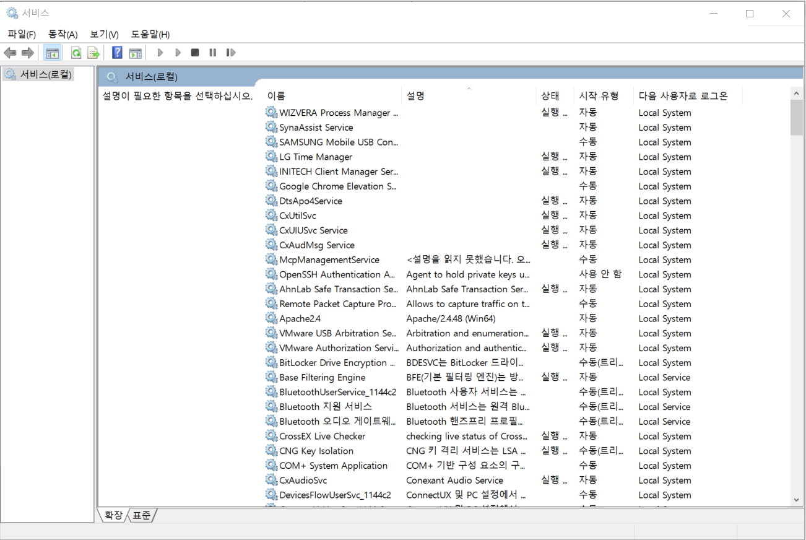The width and height of the screenshot is (806, 540).
Task: Click the scrollbar down arrow
Action: [796, 500]
